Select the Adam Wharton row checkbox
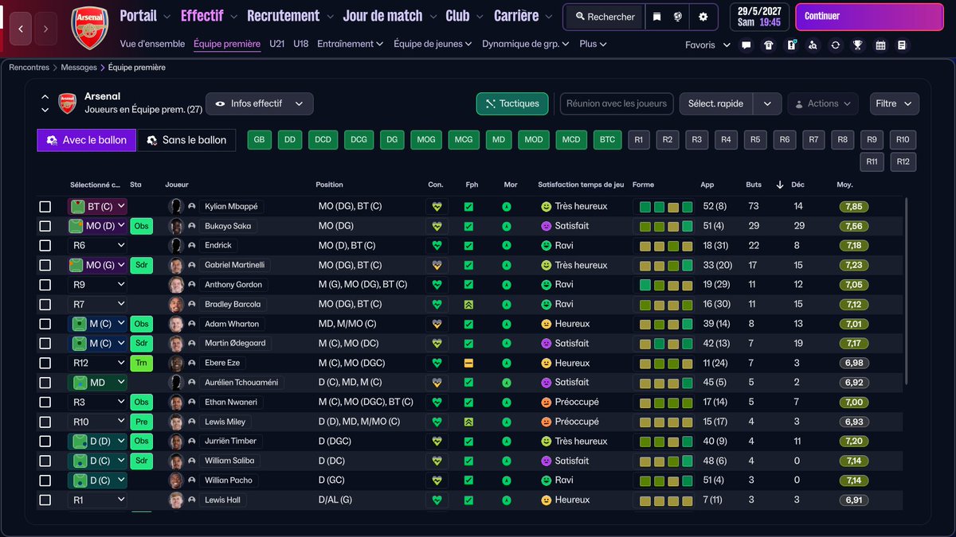Image resolution: width=956 pixels, height=537 pixels. 45,324
